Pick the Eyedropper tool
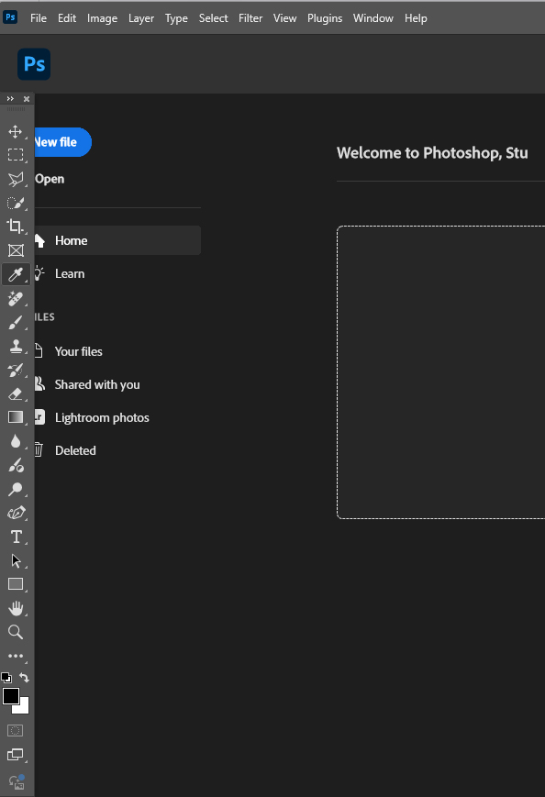 pyautogui.click(x=15, y=274)
